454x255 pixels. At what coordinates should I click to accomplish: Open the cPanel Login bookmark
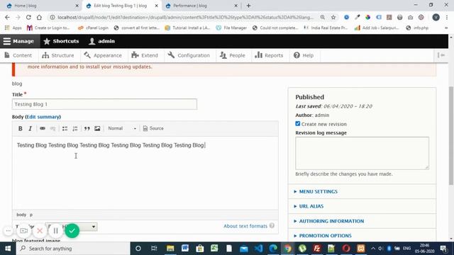coord(93,28)
